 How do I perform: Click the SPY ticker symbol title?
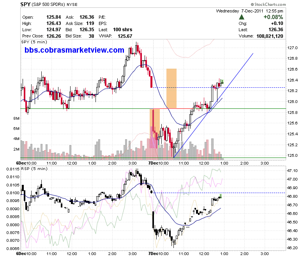coord(25,4)
